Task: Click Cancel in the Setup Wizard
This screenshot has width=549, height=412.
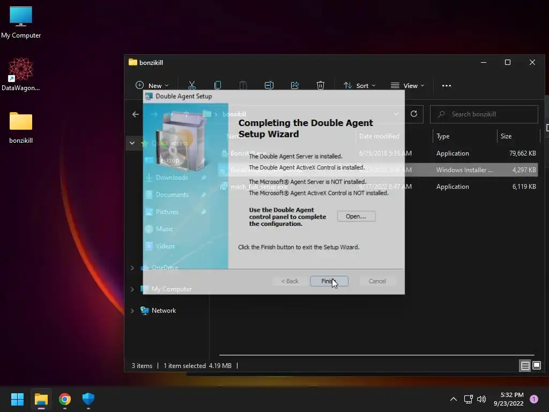Action: [x=377, y=281]
